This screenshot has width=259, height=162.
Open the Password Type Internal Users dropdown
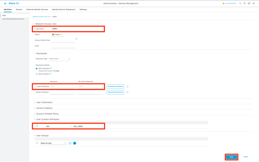(x=59, y=59)
